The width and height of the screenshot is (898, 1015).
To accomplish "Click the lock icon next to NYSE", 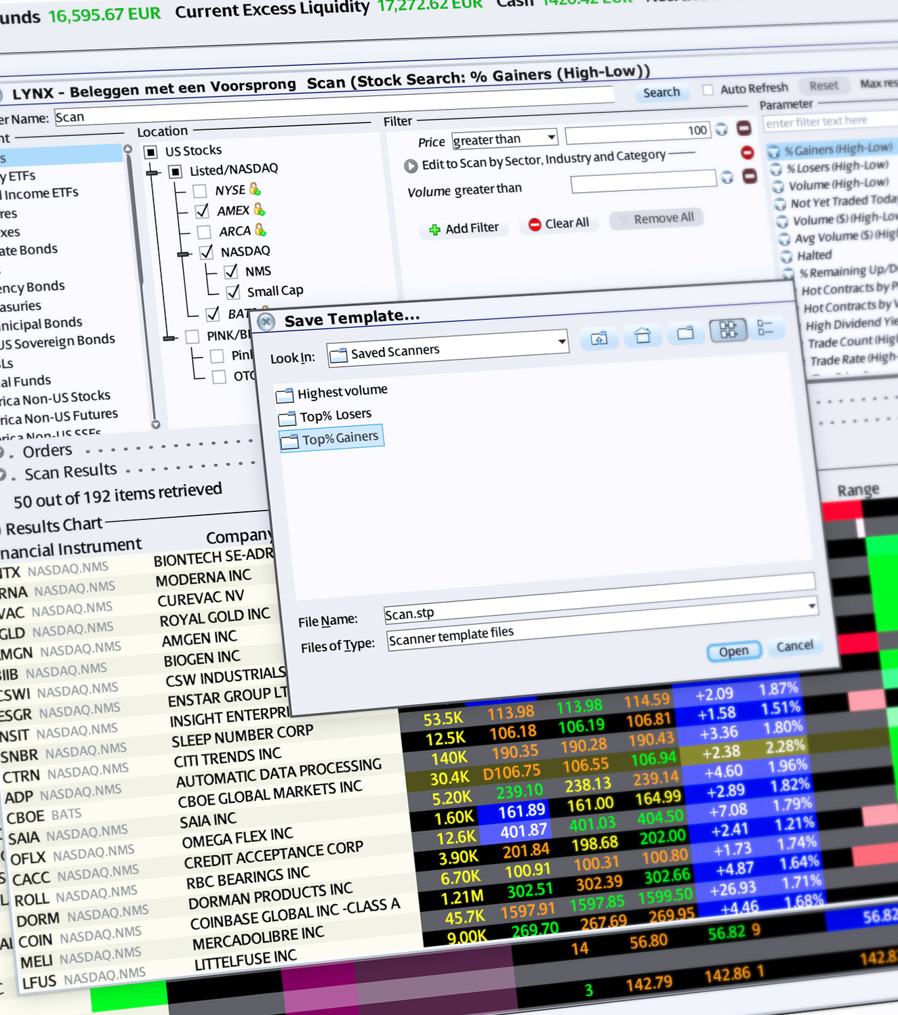I will (x=255, y=189).
